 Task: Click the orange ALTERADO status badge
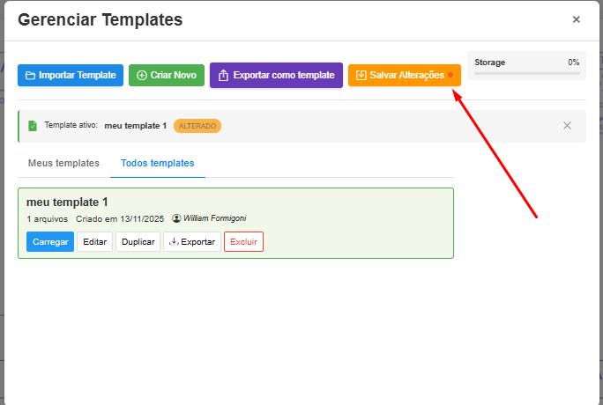click(x=197, y=126)
